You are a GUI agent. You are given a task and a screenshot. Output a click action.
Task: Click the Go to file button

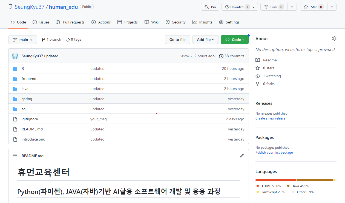click(x=177, y=40)
